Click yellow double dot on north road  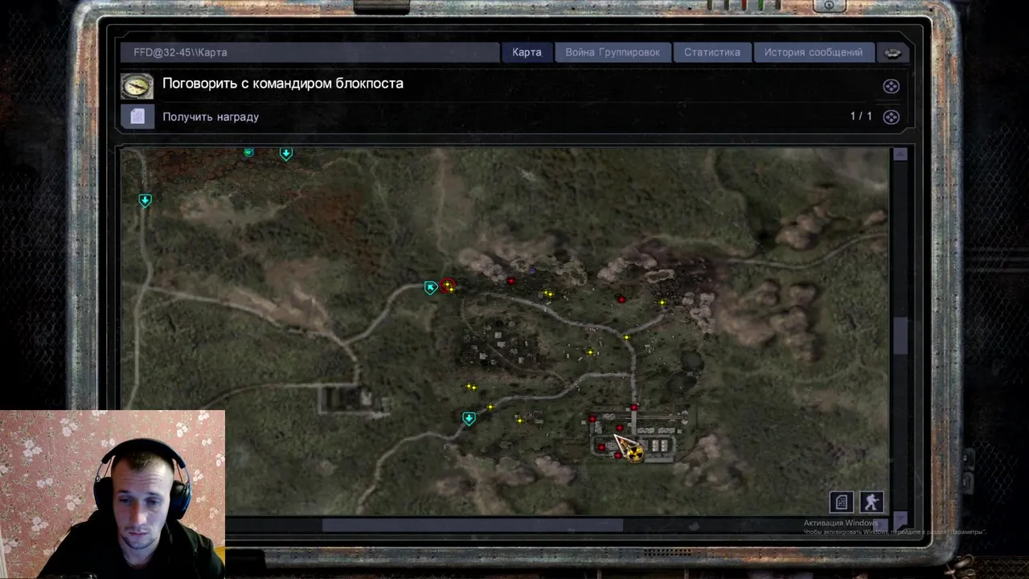tap(549, 294)
